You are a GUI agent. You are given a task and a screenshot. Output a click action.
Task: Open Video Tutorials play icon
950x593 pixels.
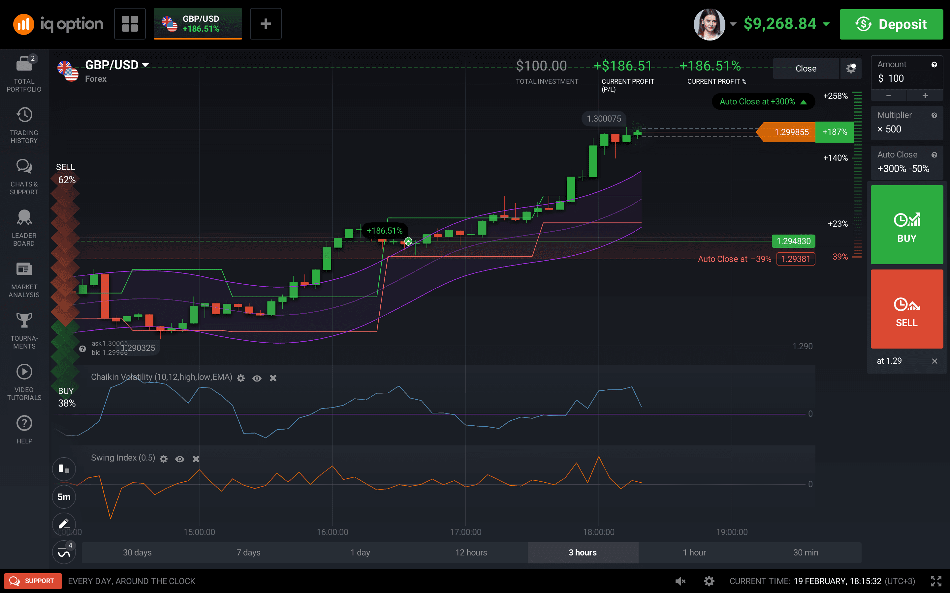(24, 371)
